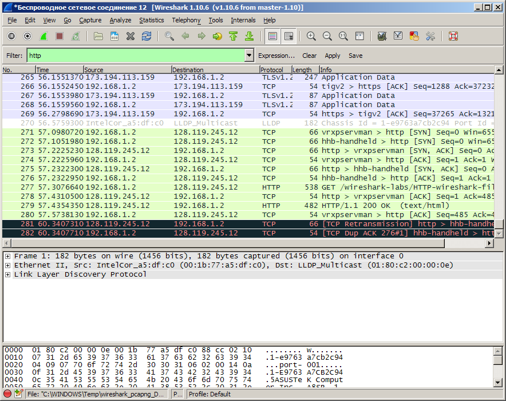
Task: Click packet list horizontal scrollbar right arrow
Action: point(489,243)
